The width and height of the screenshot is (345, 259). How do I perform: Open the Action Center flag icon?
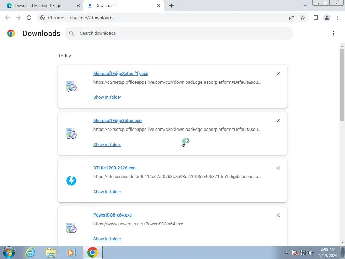295,253
